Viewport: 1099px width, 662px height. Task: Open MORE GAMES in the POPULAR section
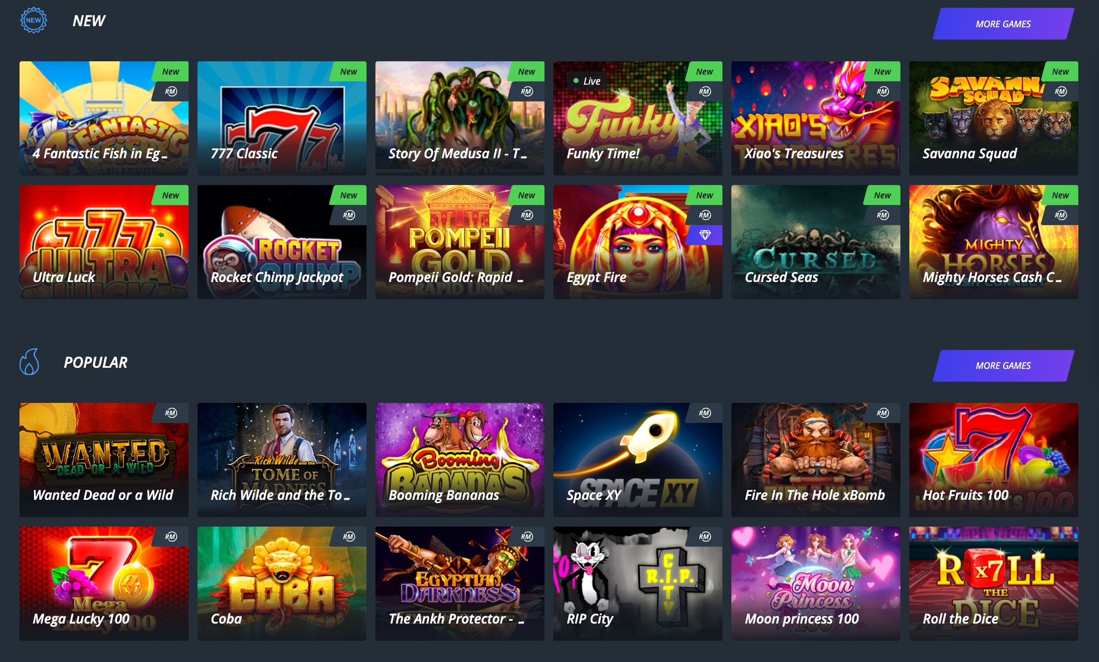pos(1003,366)
